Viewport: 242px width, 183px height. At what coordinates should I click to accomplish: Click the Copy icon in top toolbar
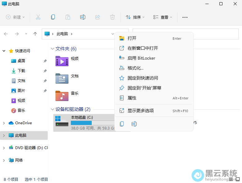coord(53,17)
